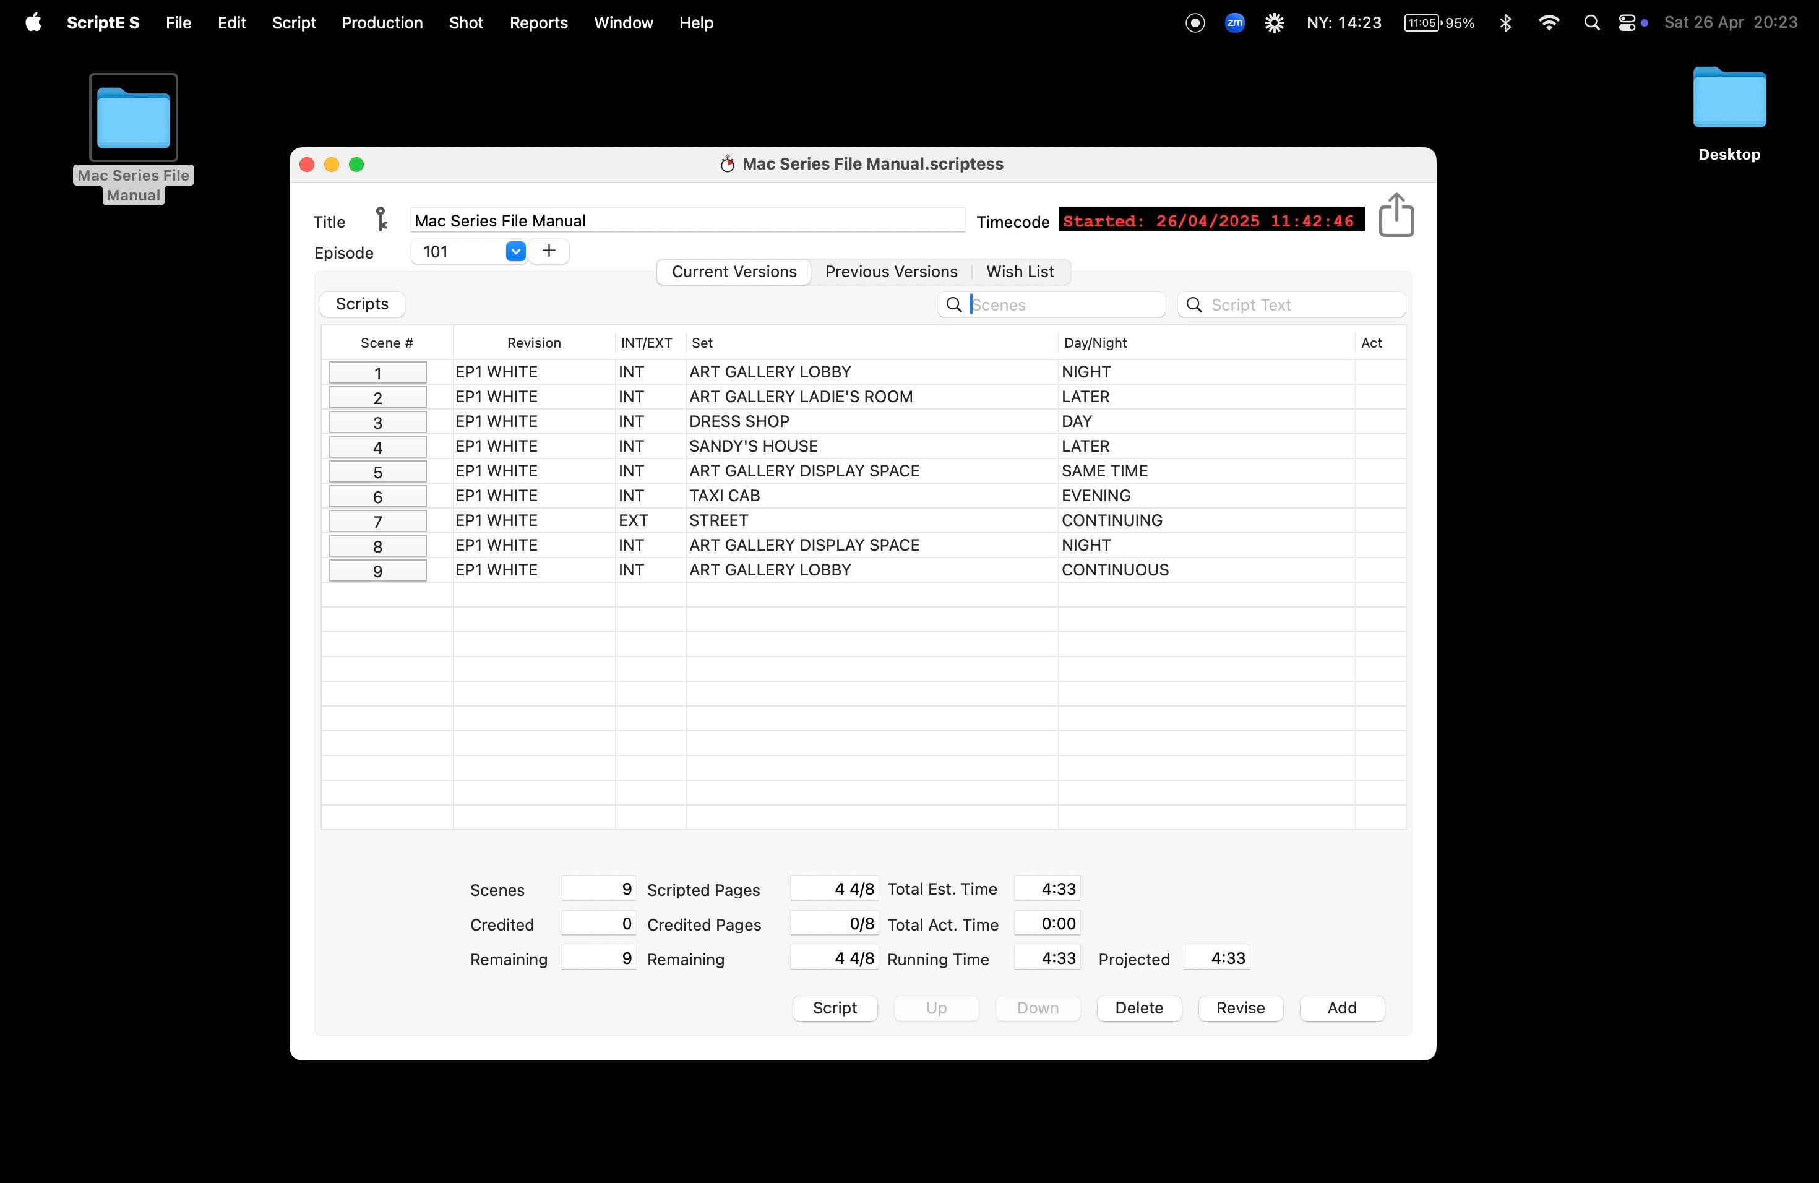The image size is (1819, 1183).
Task: Open the Reports menu
Action: (538, 23)
